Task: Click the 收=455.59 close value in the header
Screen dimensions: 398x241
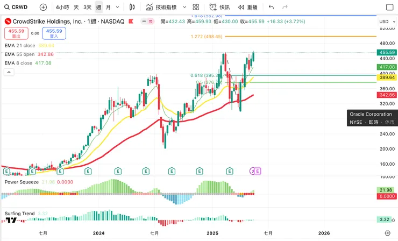Action: pos(252,22)
